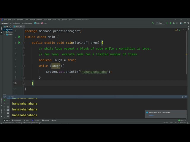This screenshot has width=190, height=142.
Task: Start debugging with the green bug icon
Action: (170, 23)
